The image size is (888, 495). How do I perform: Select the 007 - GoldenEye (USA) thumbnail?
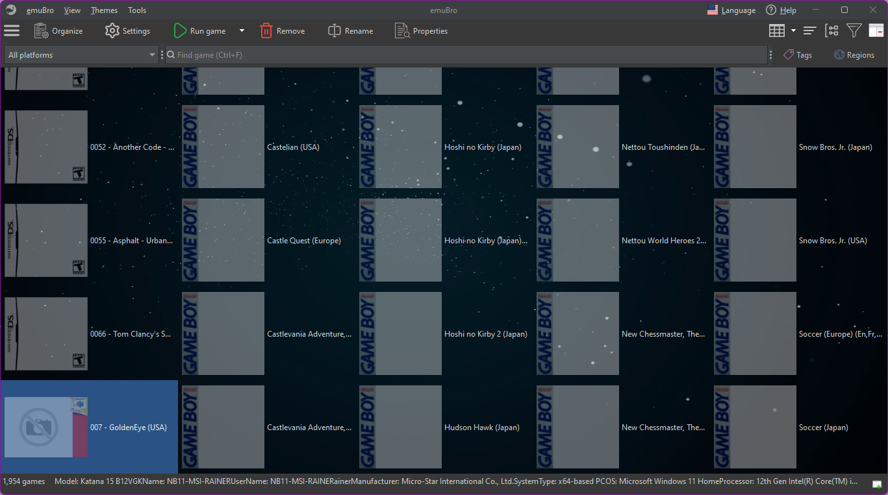(45, 427)
